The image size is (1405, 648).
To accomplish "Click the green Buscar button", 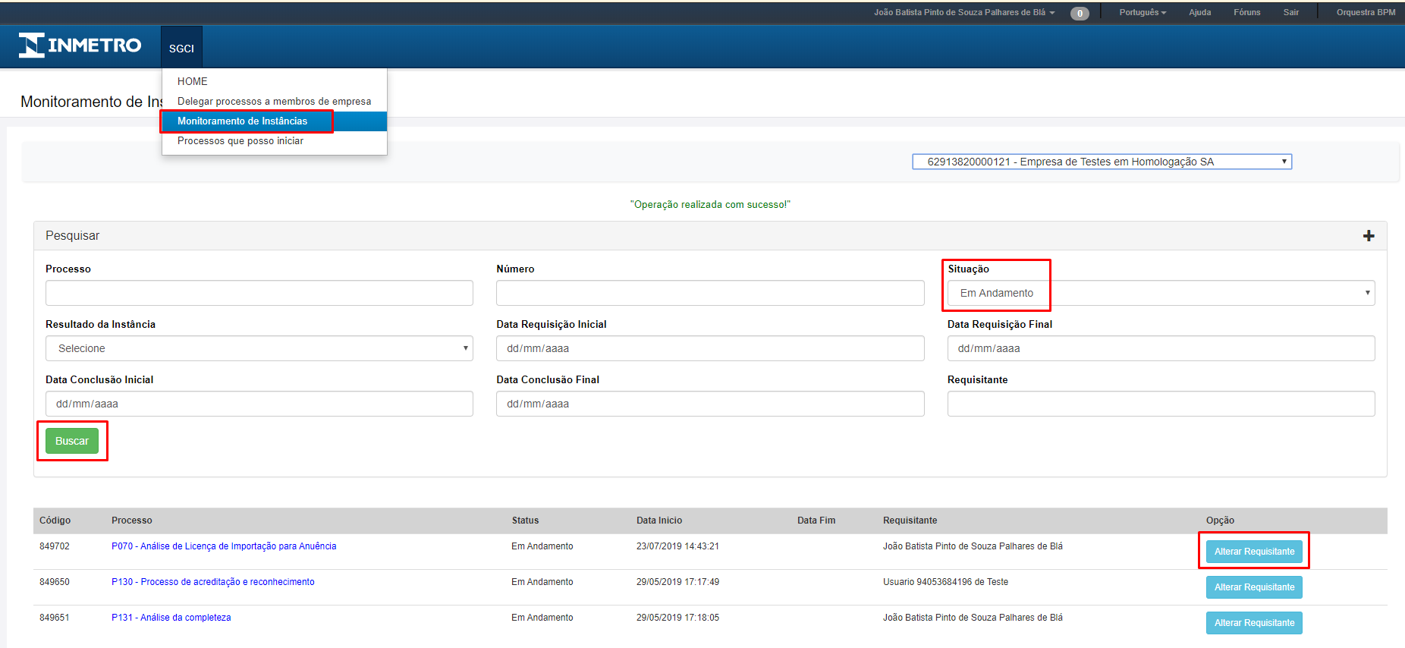I will (72, 441).
